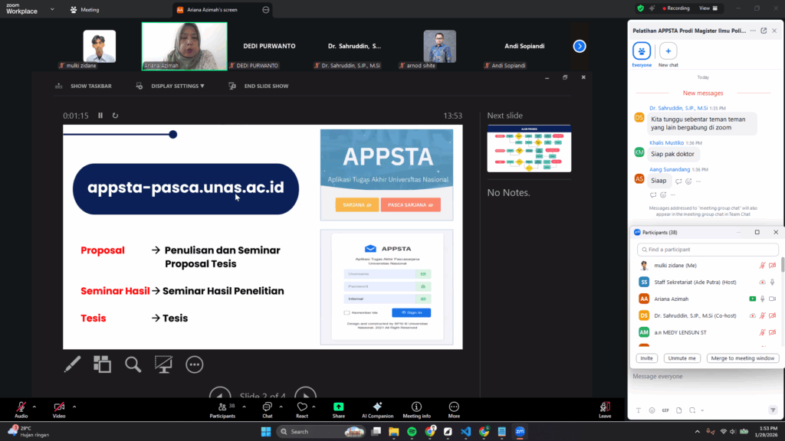
Task: Toggle the Remember Me checkbox on slide
Action: (x=347, y=312)
